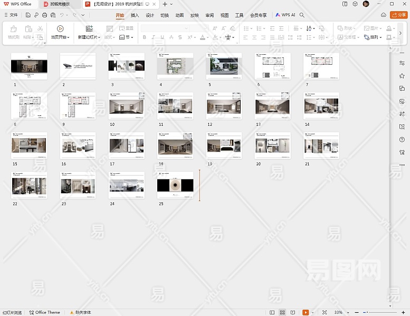Viewport: 410px width, 316px height.
Task: Click the new slide icon
Action: click(x=89, y=28)
